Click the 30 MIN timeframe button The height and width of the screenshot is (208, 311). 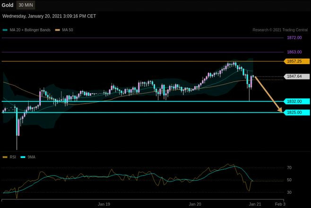point(26,5)
